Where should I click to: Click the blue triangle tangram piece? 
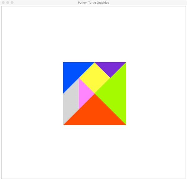click(73, 73)
